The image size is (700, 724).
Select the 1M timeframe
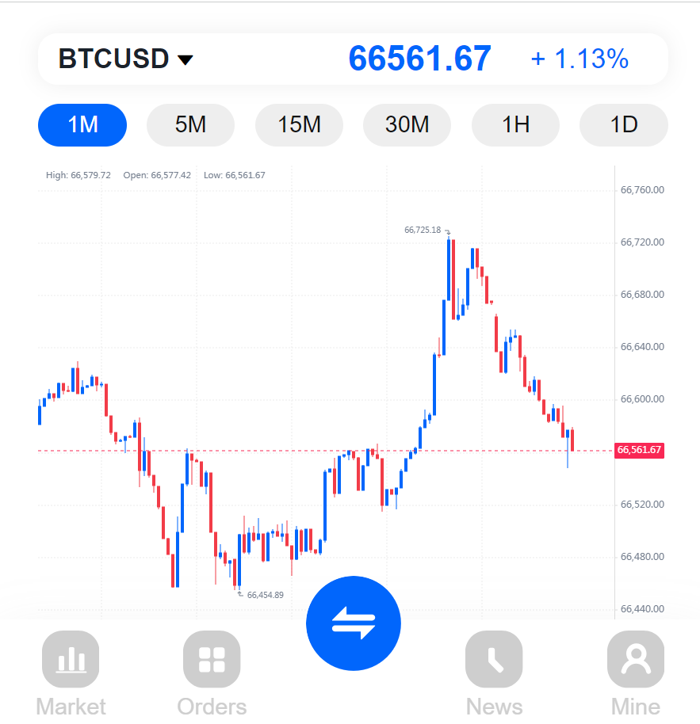pos(82,124)
